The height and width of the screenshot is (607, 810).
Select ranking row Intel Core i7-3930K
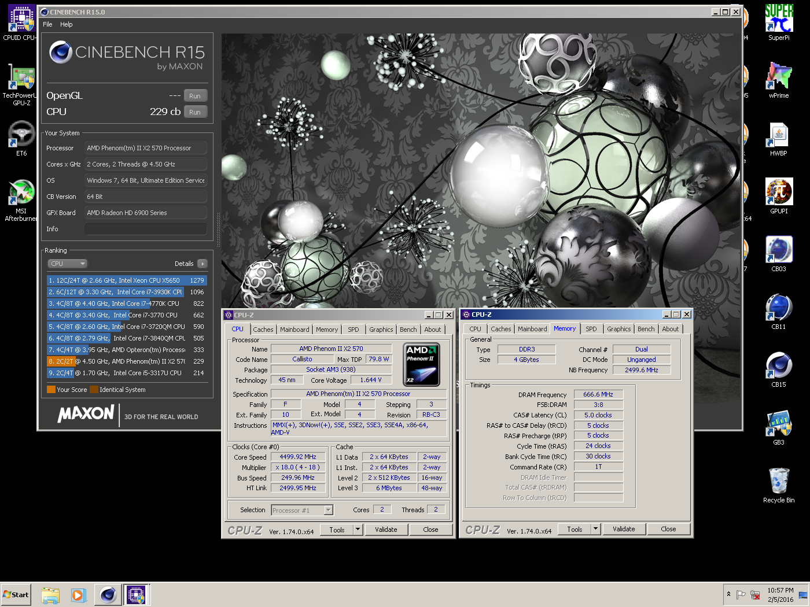(x=127, y=292)
